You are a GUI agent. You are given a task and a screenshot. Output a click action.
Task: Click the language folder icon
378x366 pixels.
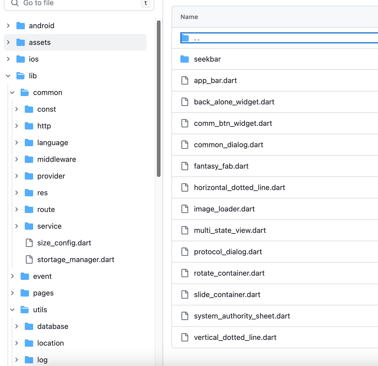[x=29, y=143]
